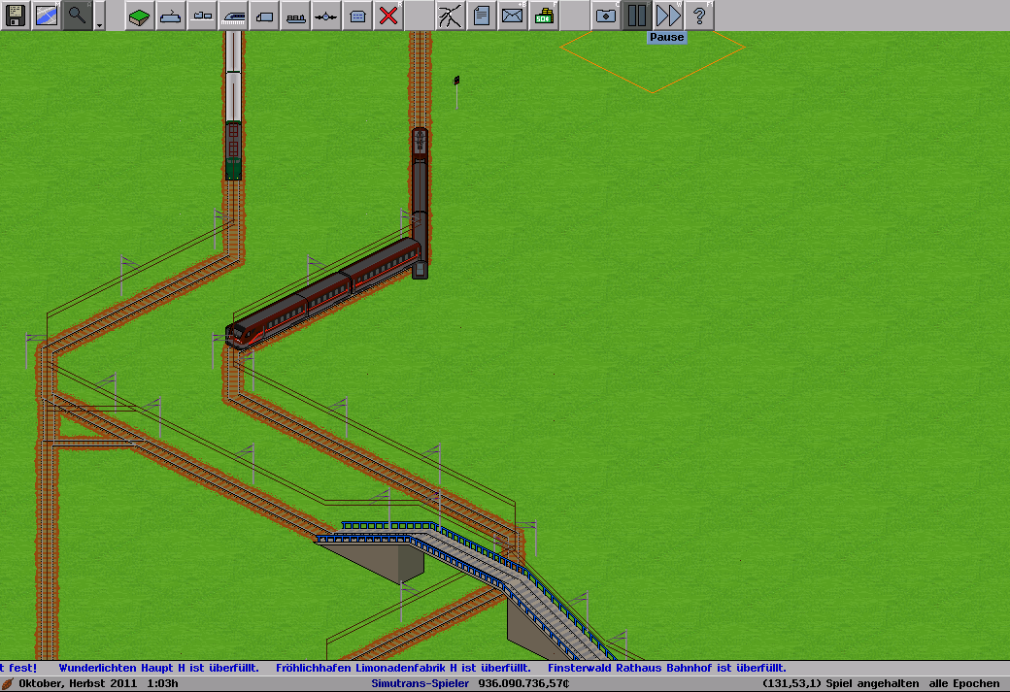Open the airplane construction tools
Screen dimensions: 1010x692
pyautogui.click(x=326, y=15)
